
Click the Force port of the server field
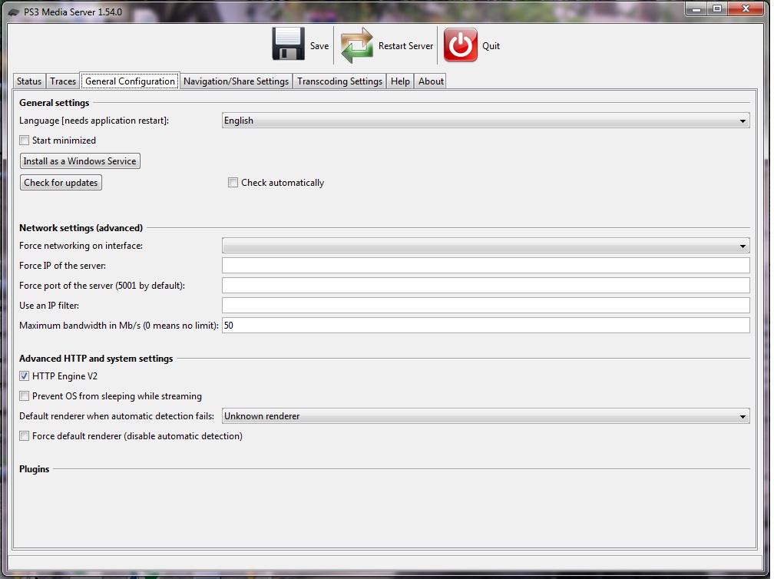486,286
